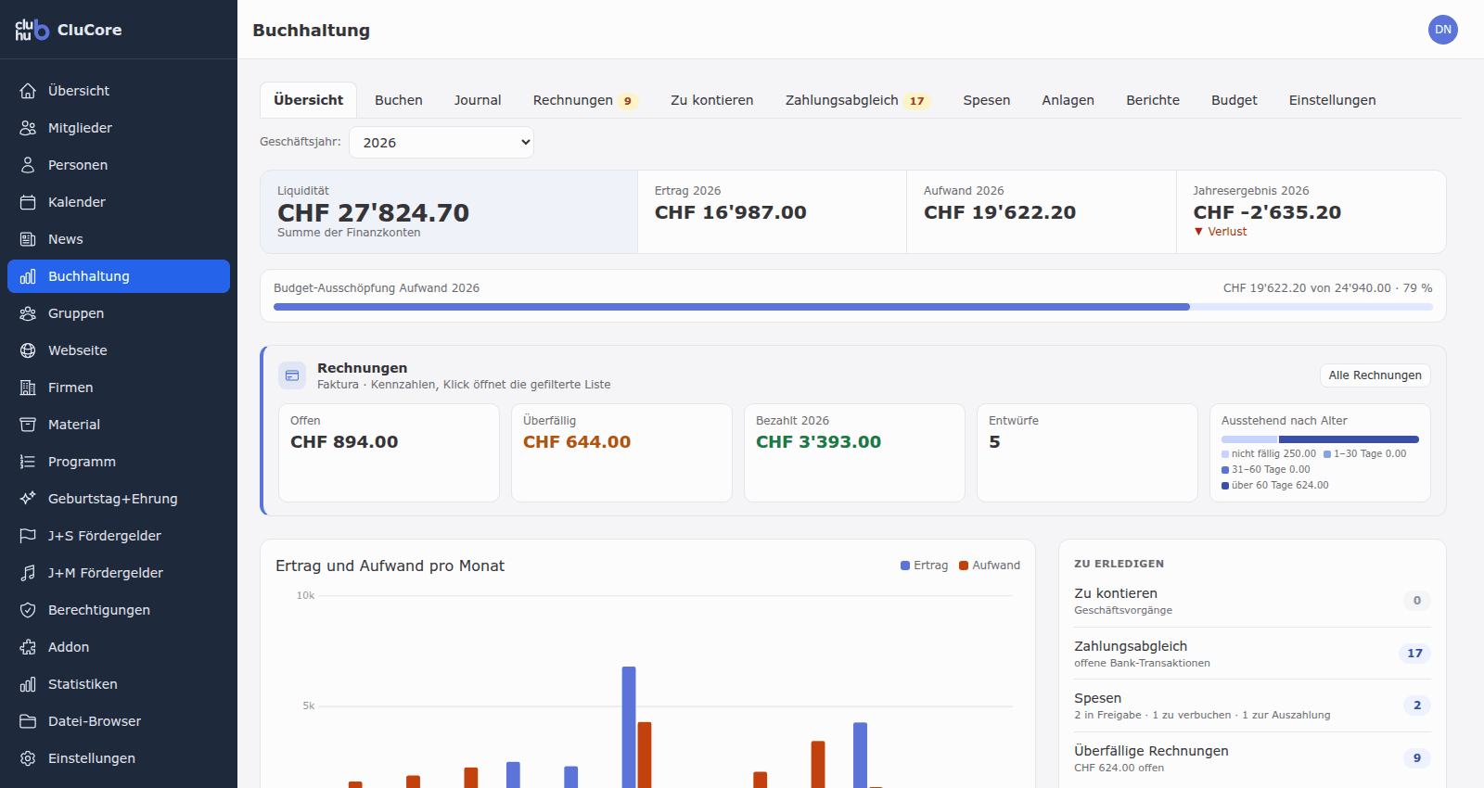Screen dimensions: 1484x788
Task: Click the Material box icon
Action: (28, 425)
